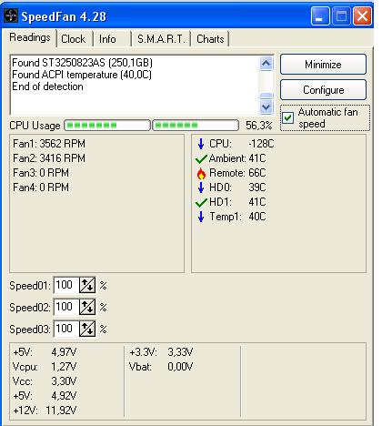The width and height of the screenshot is (392, 426).
Task: Click the Speed01 up/down spinner
Action: click(x=87, y=285)
